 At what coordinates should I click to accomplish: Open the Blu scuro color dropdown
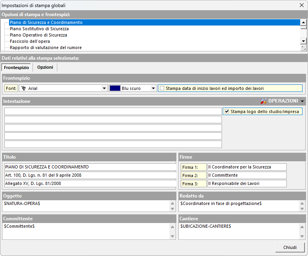153,88
